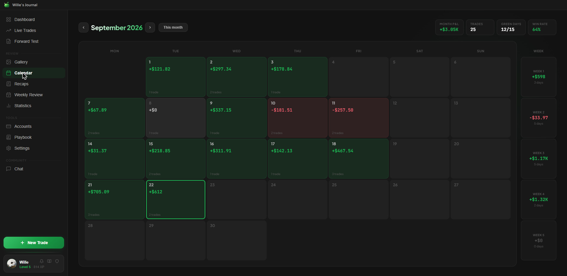Image resolution: width=567 pixels, height=276 pixels.
Task: Click the Statistics bar chart icon
Action: pos(9,106)
